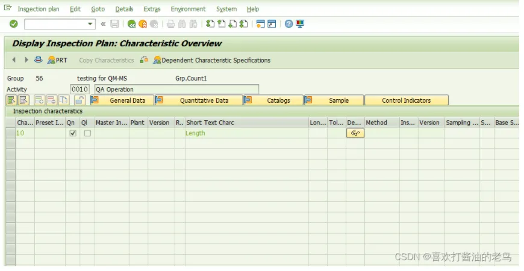The image size is (524, 271).
Task: Go to First Page icon
Action: point(210,24)
